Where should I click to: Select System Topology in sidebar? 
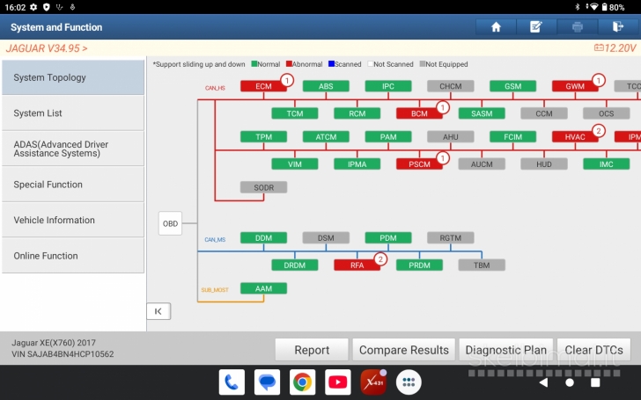point(73,77)
